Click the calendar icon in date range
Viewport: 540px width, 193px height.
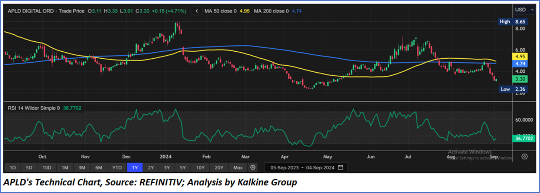tap(340, 168)
